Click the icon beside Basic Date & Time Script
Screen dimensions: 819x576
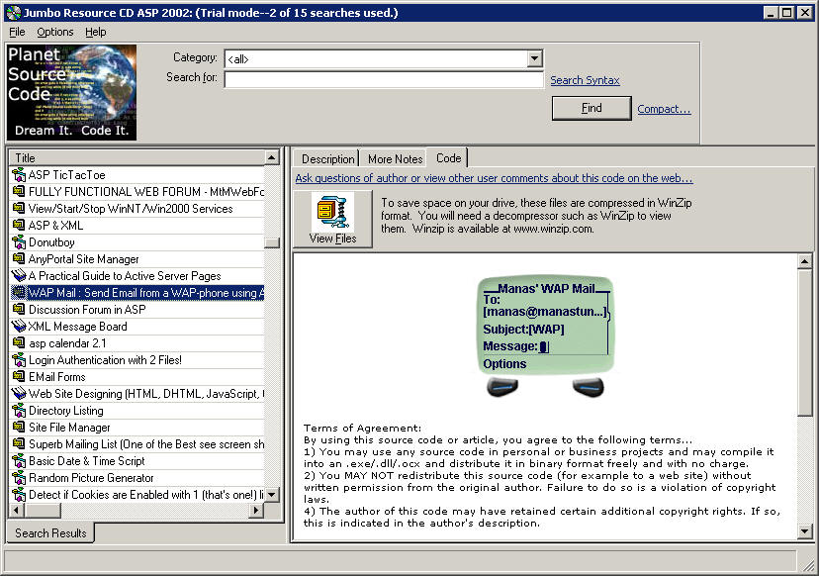[x=19, y=460]
